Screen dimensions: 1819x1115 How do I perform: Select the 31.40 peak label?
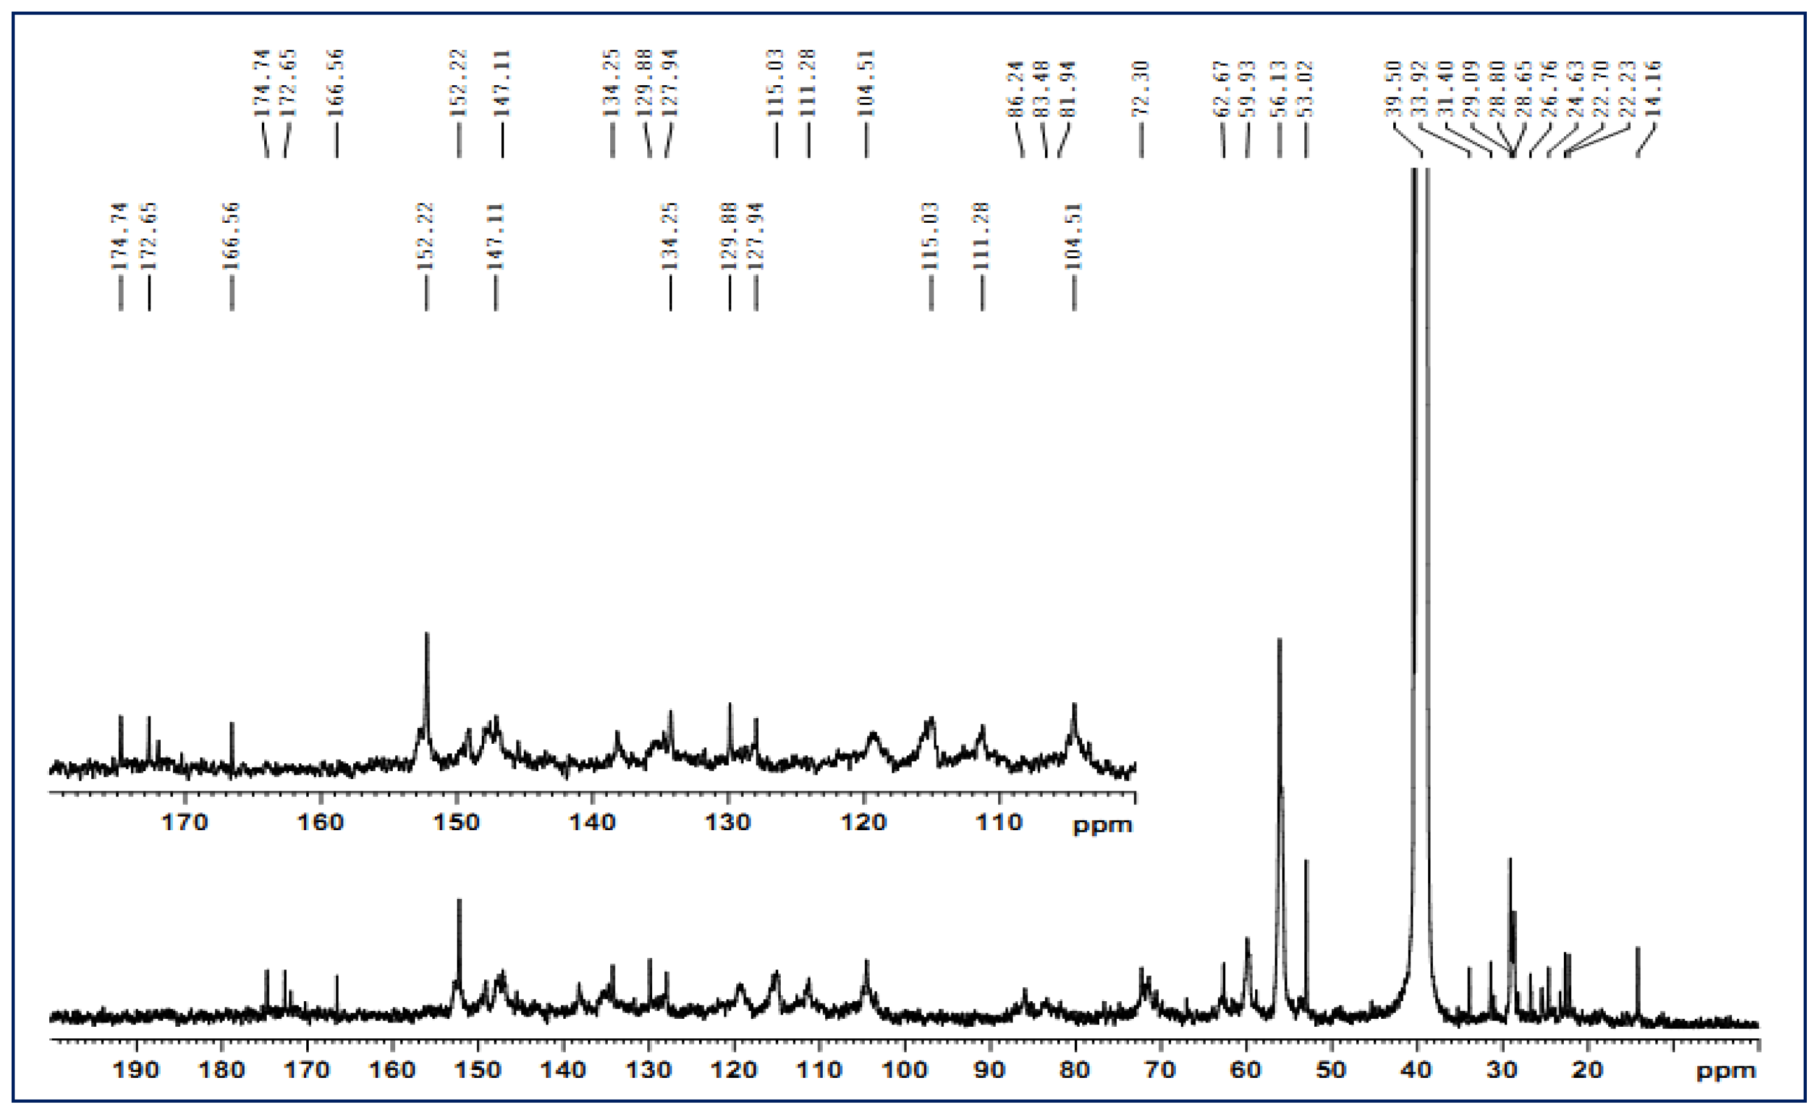click(x=1446, y=89)
